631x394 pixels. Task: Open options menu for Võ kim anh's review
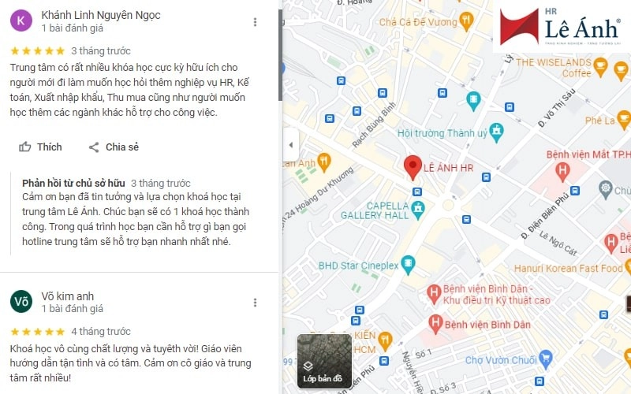tap(255, 303)
